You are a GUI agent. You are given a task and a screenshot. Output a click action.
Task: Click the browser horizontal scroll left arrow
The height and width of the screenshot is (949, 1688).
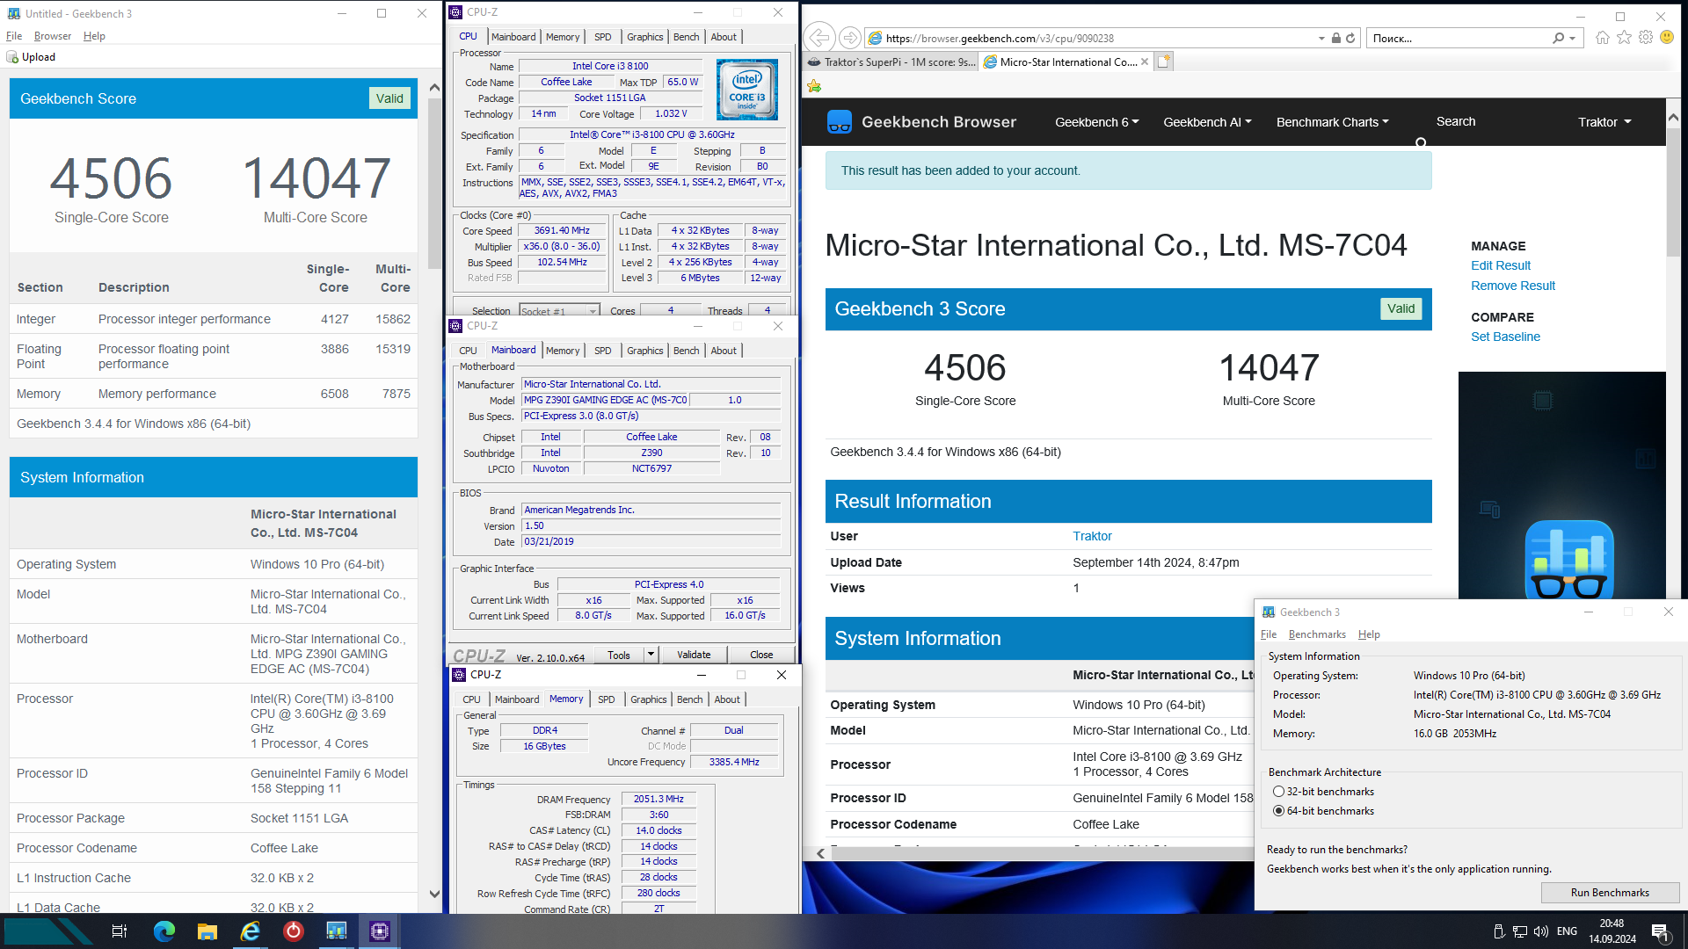coord(820,853)
